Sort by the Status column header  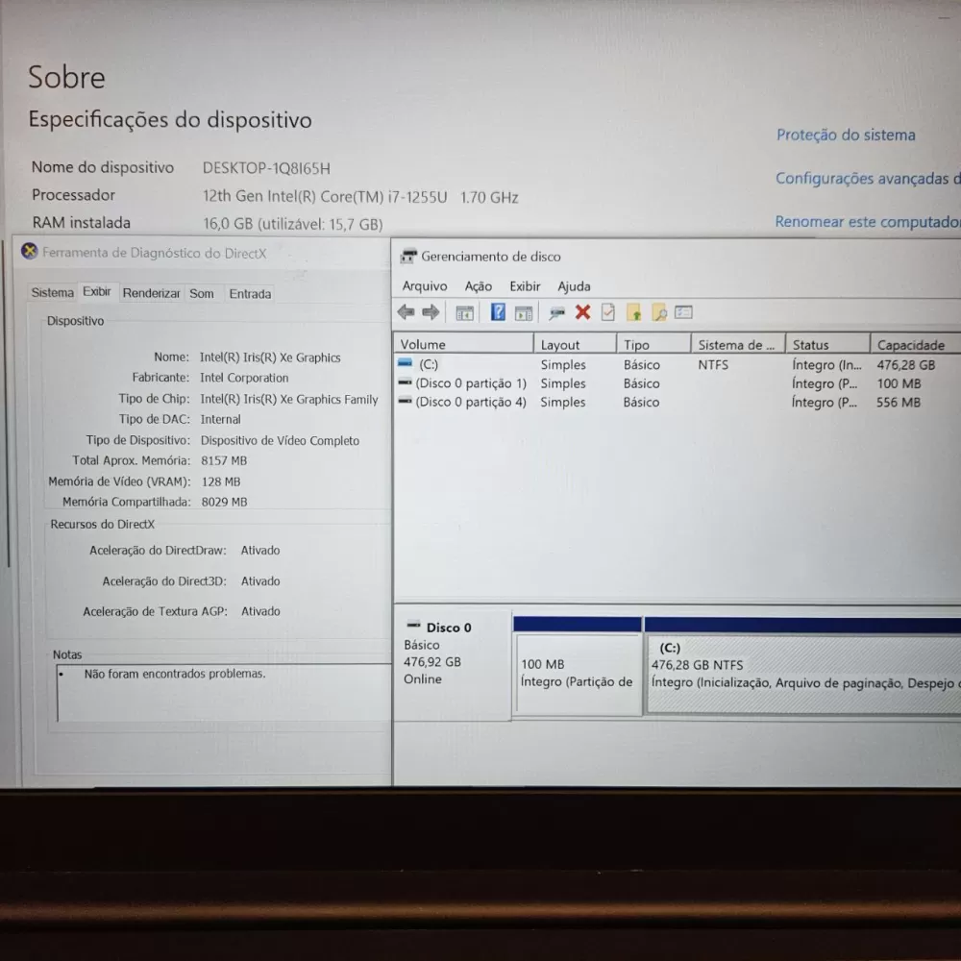[828, 344]
